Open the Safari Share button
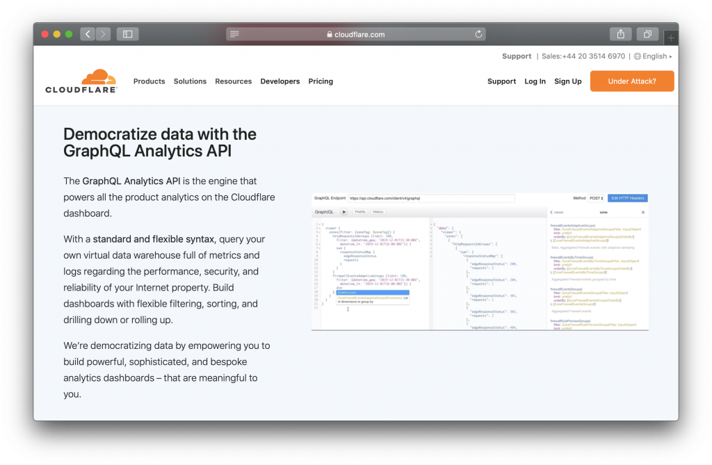712x465 pixels. pyautogui.click(x=621, y=34)
